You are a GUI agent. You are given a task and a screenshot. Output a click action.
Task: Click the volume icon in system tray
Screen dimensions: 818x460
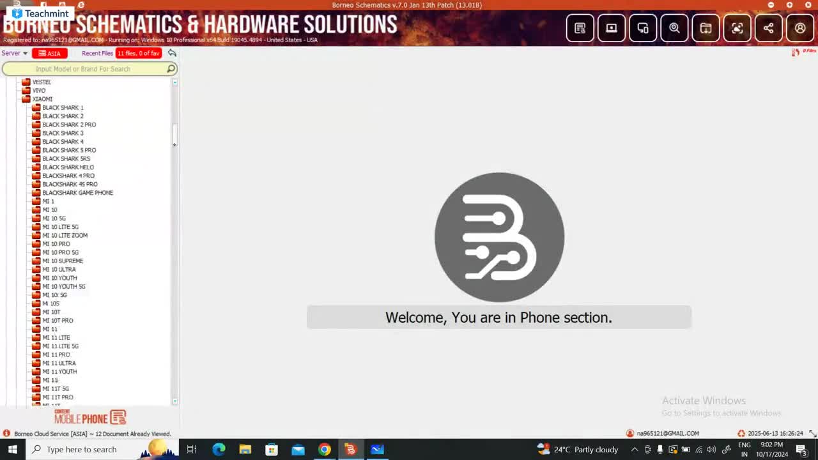click(711, 449)
